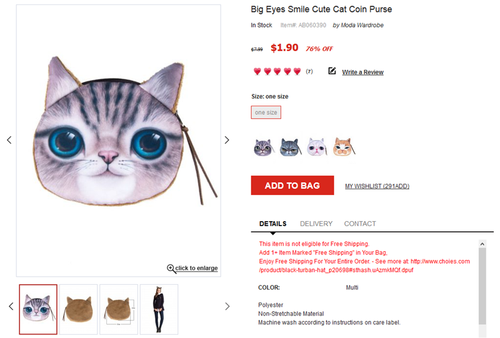The image size is (500, 338).
Task: Select the "one size" option
Action: click(266, 112)
